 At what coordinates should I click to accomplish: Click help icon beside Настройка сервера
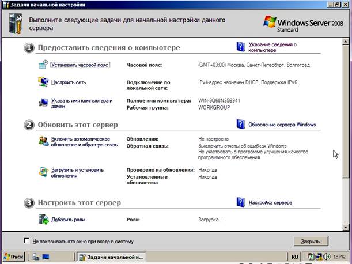click(240, 202)
